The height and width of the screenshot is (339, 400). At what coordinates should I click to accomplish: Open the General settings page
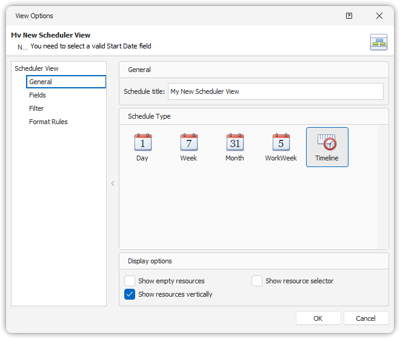[41, 82]
